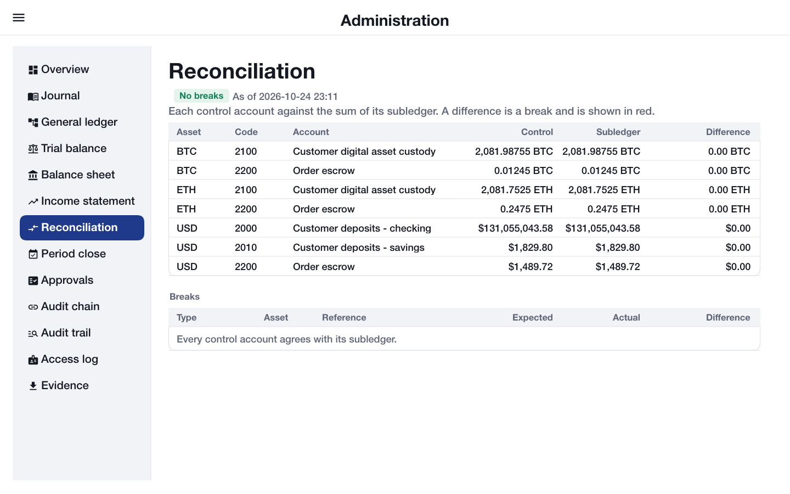Click the top table's Asset column header
The width and height of the screenshot is (790, 494).
[x=189, y=132]
